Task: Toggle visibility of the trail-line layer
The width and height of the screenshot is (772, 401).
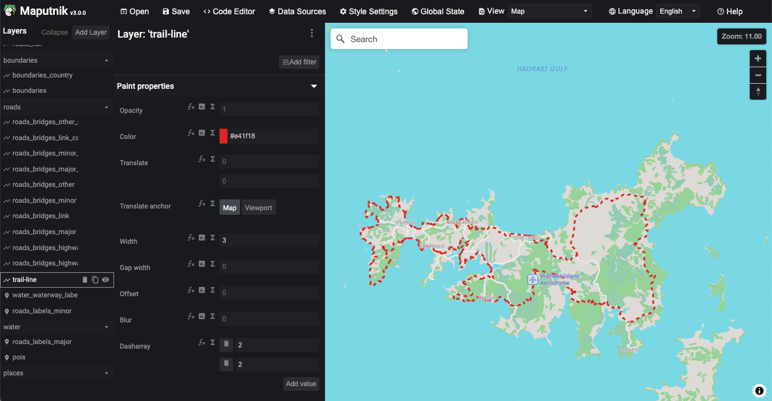Action: 105,280
